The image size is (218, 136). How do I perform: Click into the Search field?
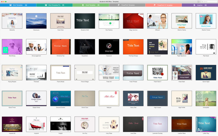point(209,2)
